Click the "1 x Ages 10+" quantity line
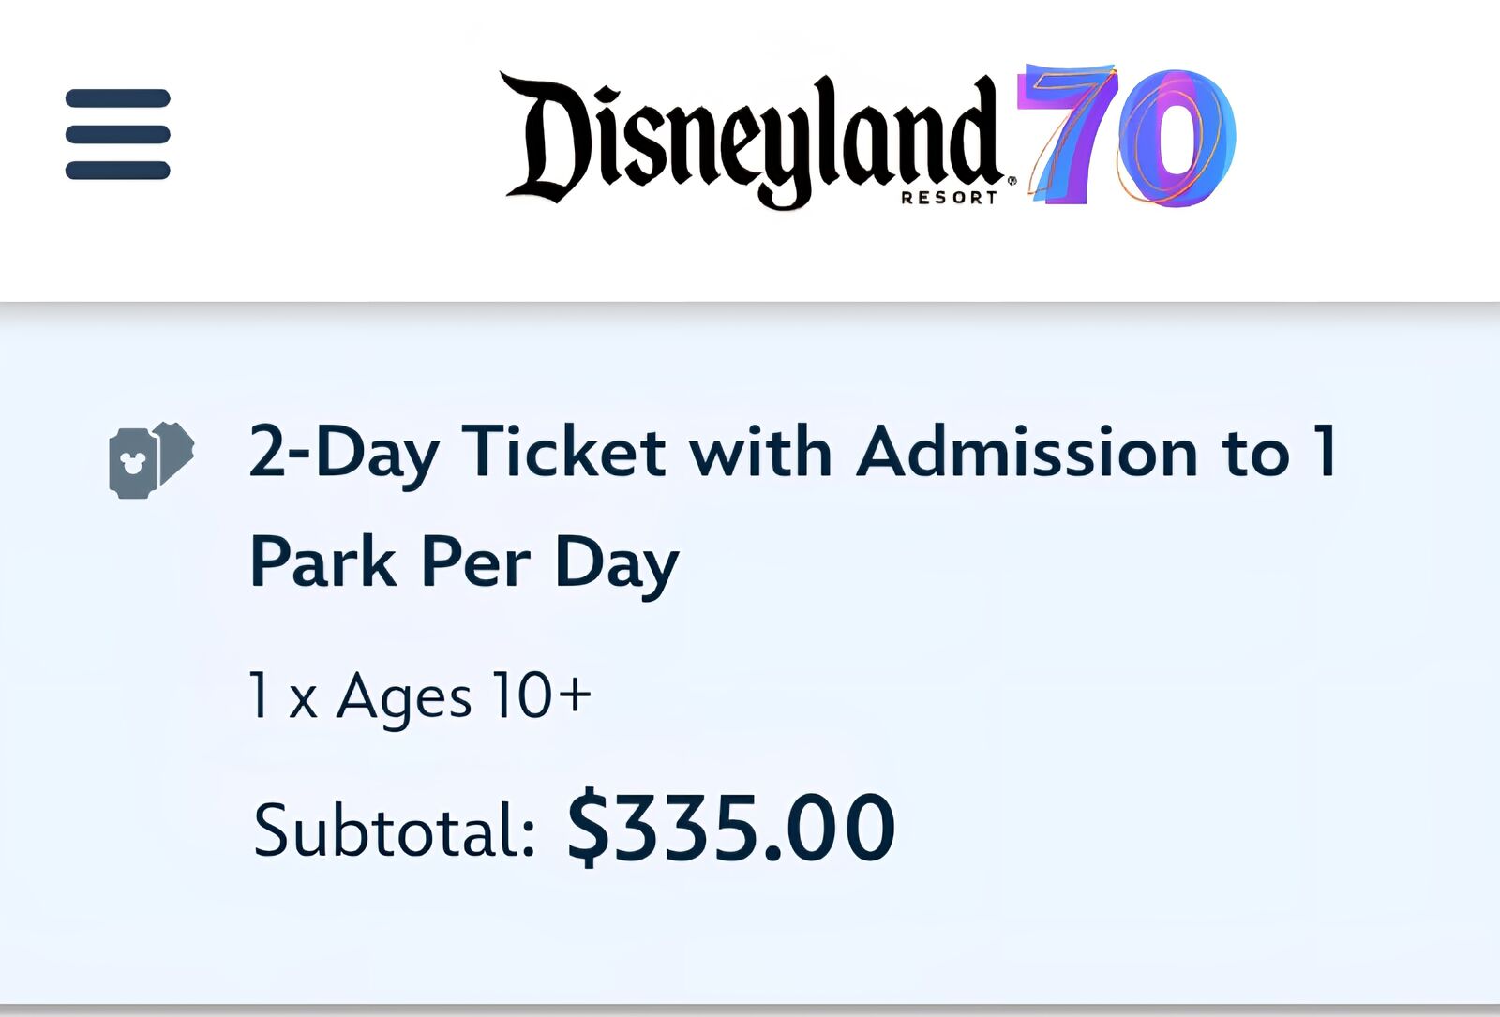 point(420,696)
